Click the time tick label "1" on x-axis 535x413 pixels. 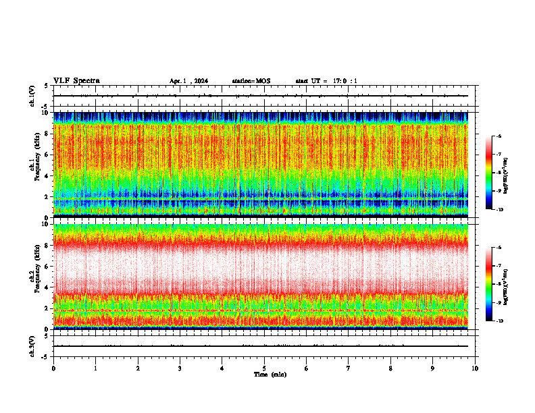(x=95, y=368)
